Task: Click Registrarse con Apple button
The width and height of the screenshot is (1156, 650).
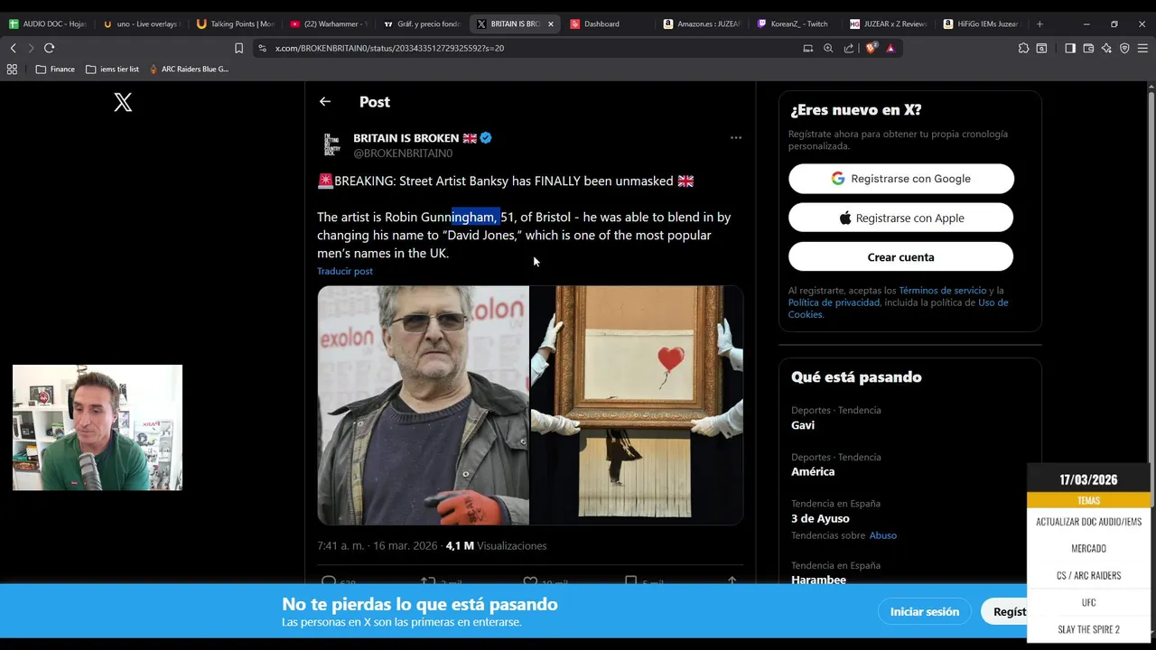Action: coord(901,218)
